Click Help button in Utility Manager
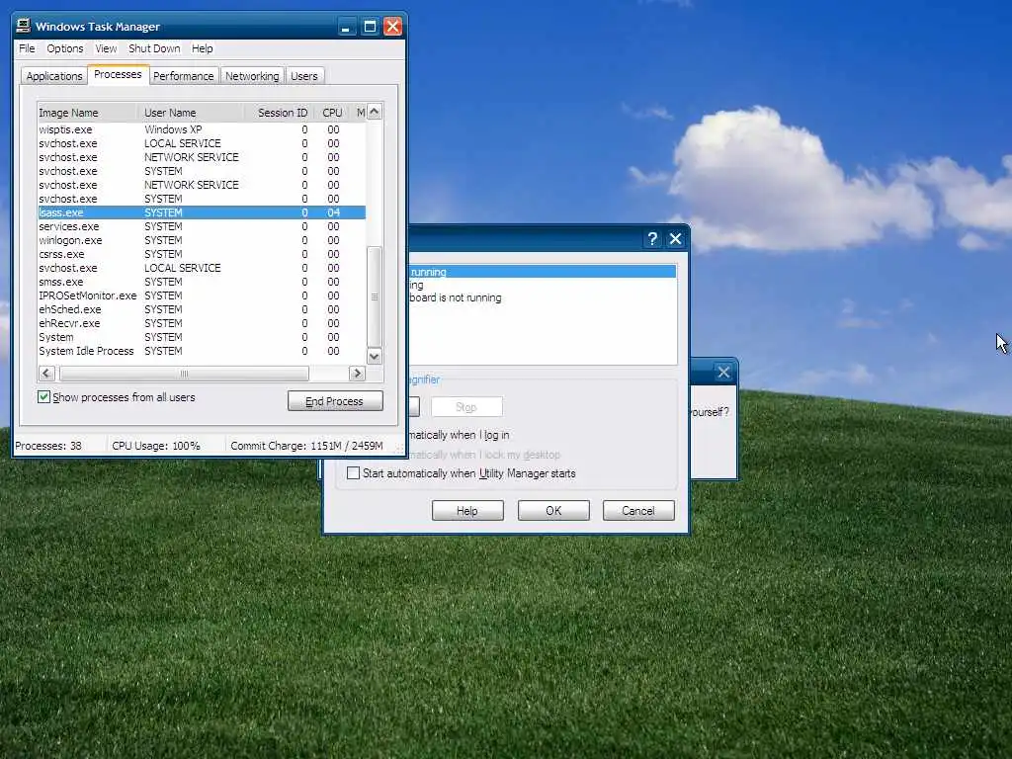The height and width of the screenshot is (759, 1012). tap(467, 511)
